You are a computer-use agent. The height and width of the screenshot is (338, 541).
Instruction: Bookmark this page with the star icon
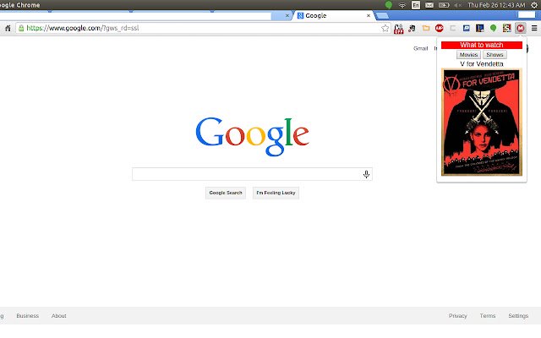385,28
